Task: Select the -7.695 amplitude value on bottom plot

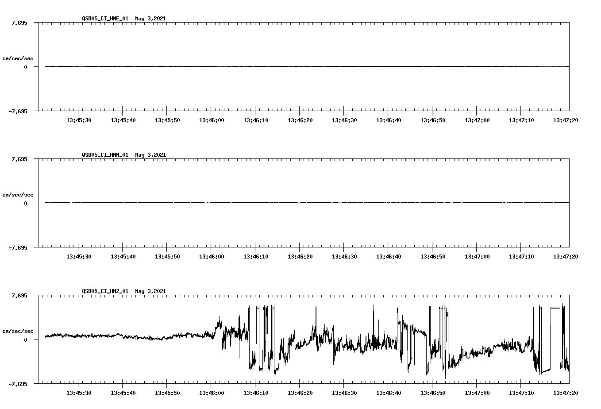Action: pos(17,383)
